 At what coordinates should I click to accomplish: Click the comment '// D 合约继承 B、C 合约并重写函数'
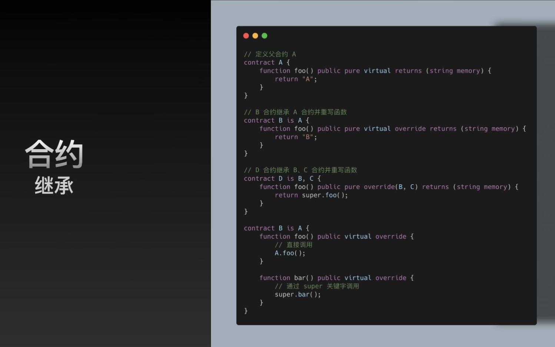coord(300,170)
